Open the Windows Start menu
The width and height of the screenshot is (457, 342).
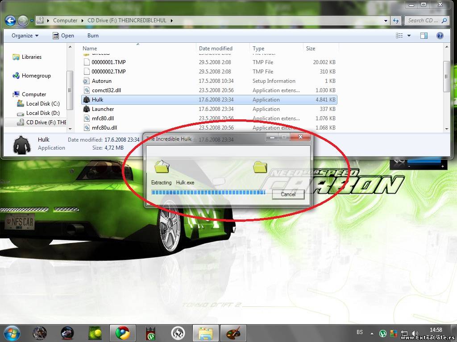coord(12,333)
